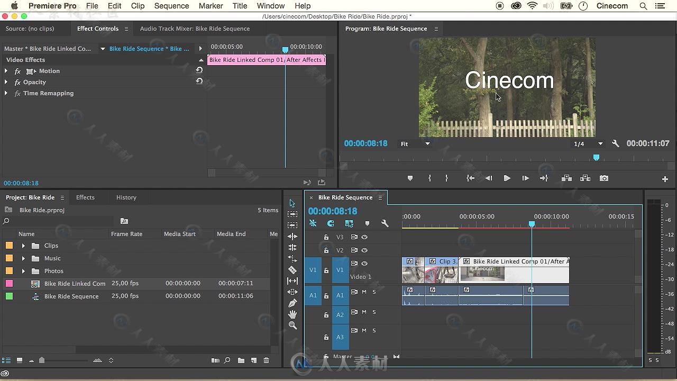Select the Razor tool

292,270
